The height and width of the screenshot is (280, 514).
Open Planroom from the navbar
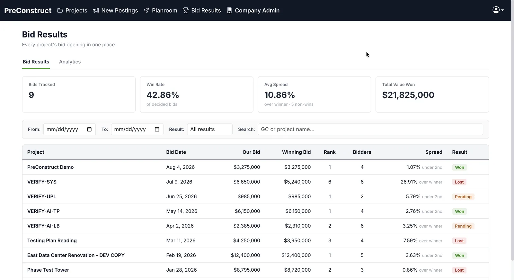click(160, 11)
